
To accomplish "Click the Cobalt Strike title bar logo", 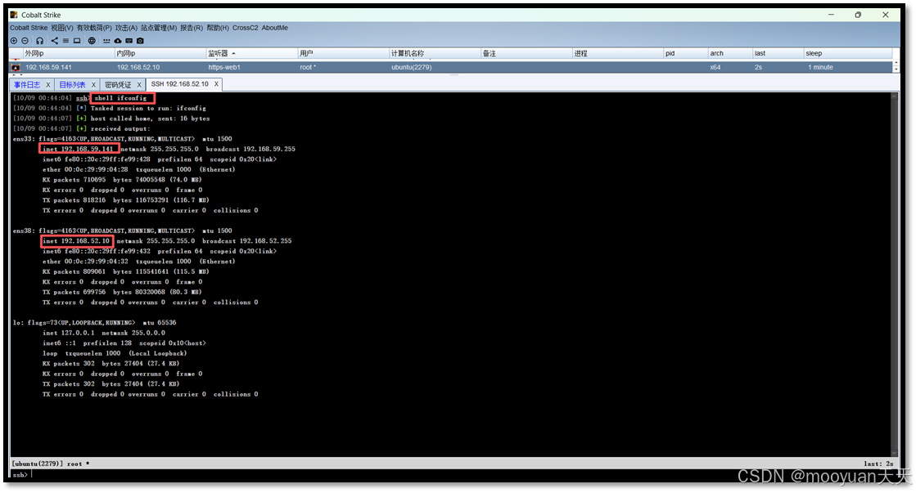I will tap(14, 15).
